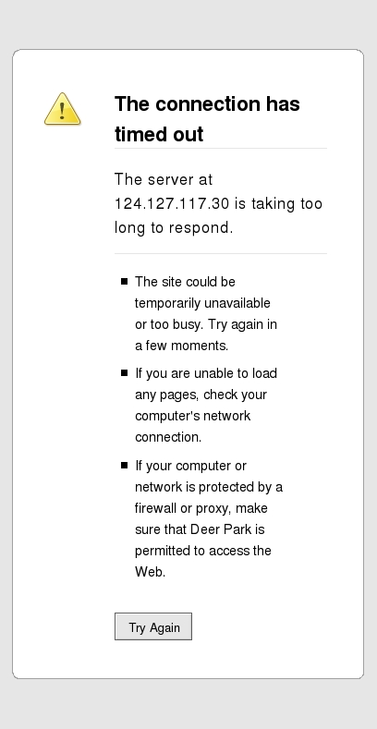Click the text 'temporarily unavailable'

tap(202, 303)
